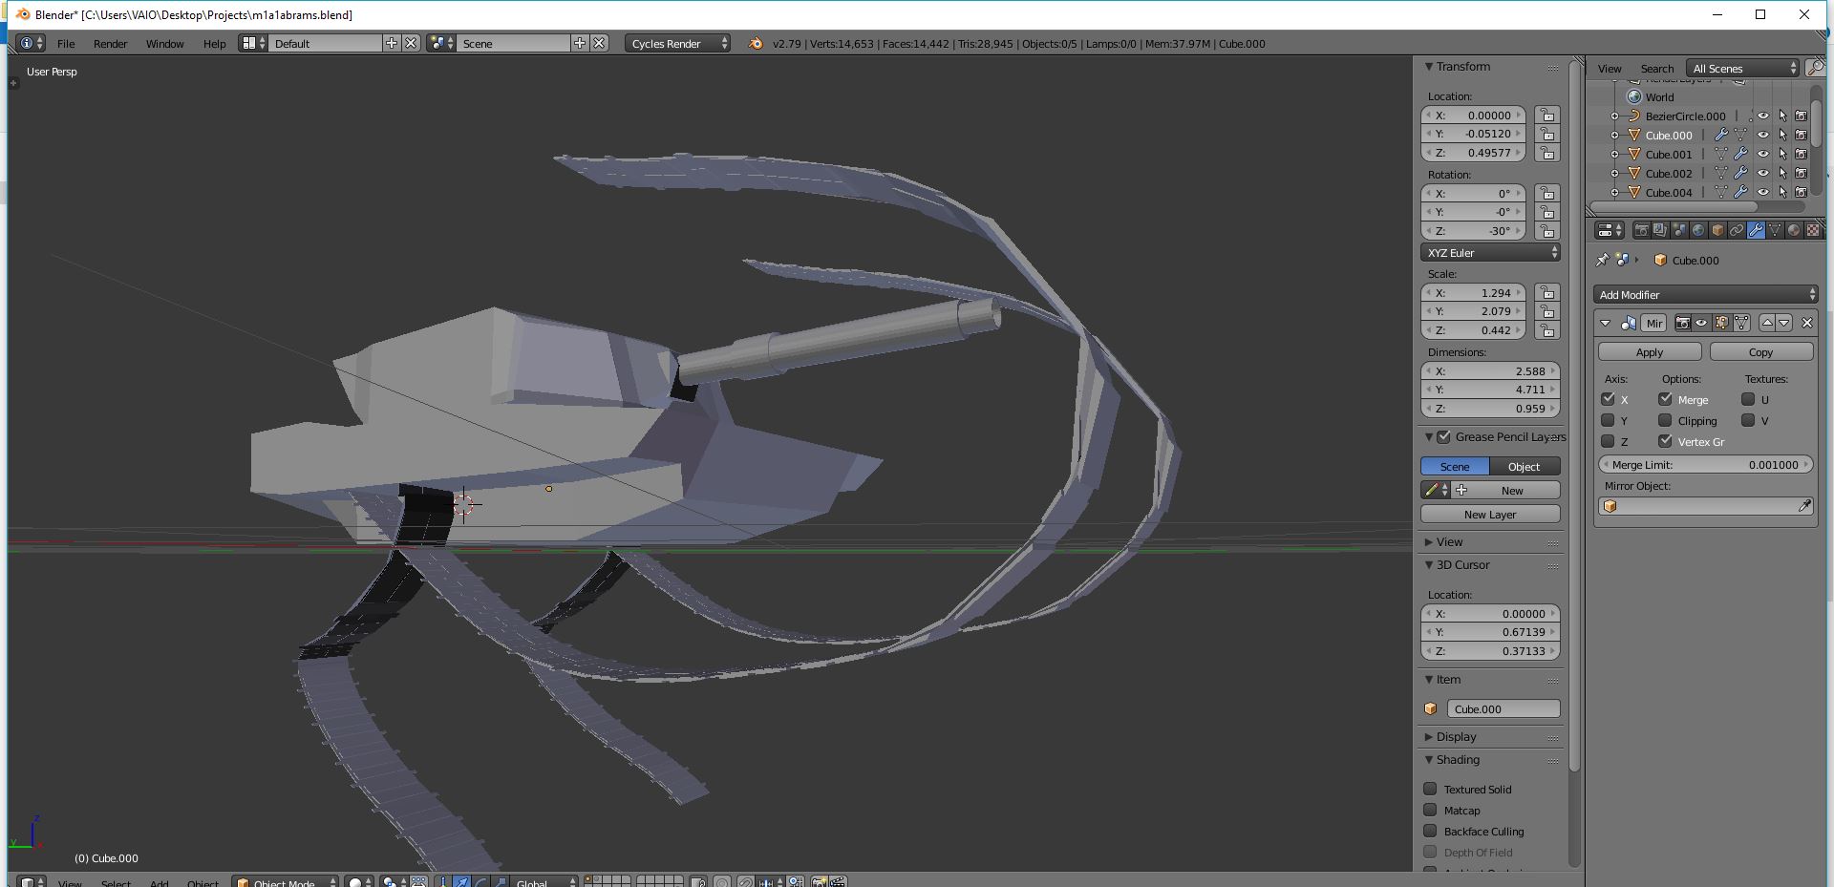Viewport: 1834px width, 887px height.
Task: Open the Texture properties tab checker icon
Action: pyautogui.click(x=1813, y=230)
